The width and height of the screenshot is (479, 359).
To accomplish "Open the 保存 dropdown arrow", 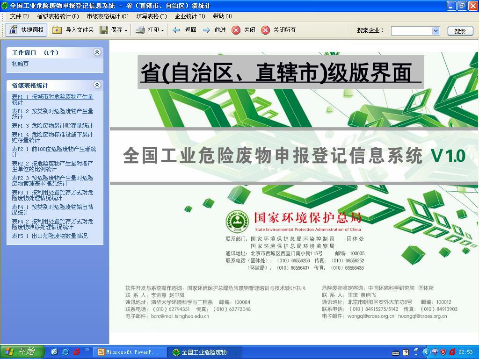I will click(x=126, y=30).
